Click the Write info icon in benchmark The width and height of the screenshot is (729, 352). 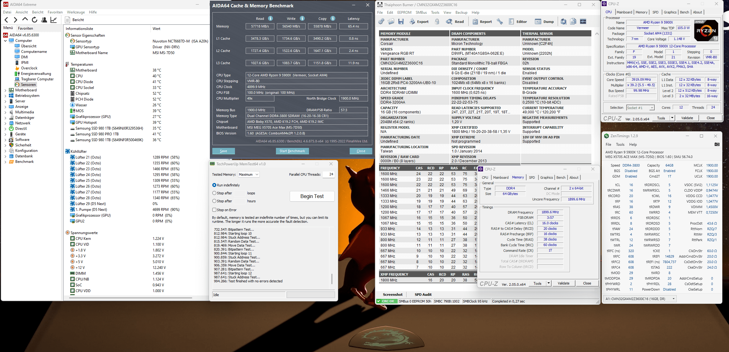pos(302,18)
